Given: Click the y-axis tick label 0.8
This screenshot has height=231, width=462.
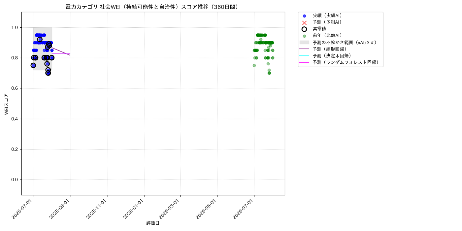Looking at the screenshot, I should [15, 58].
